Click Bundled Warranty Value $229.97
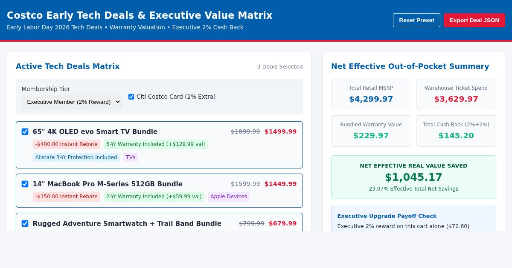 pos(371,136)
